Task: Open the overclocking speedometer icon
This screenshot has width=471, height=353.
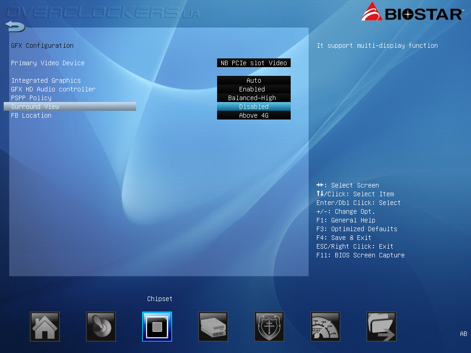Action: (x=325, y=327)
